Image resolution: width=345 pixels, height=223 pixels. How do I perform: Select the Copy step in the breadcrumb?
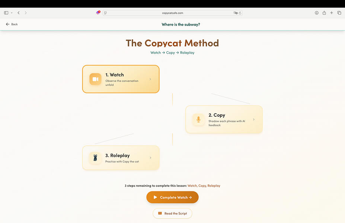pyautogui.click(x=170, y=52)
